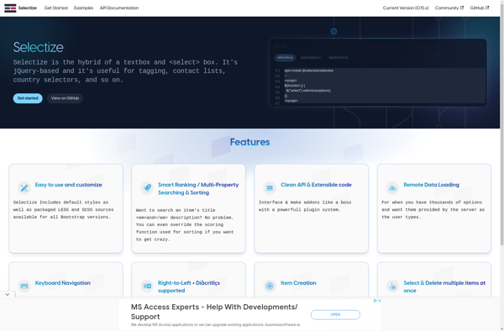Click the View on GitHub button
This screenshot has width=504, height=331.
click(65, 98)
